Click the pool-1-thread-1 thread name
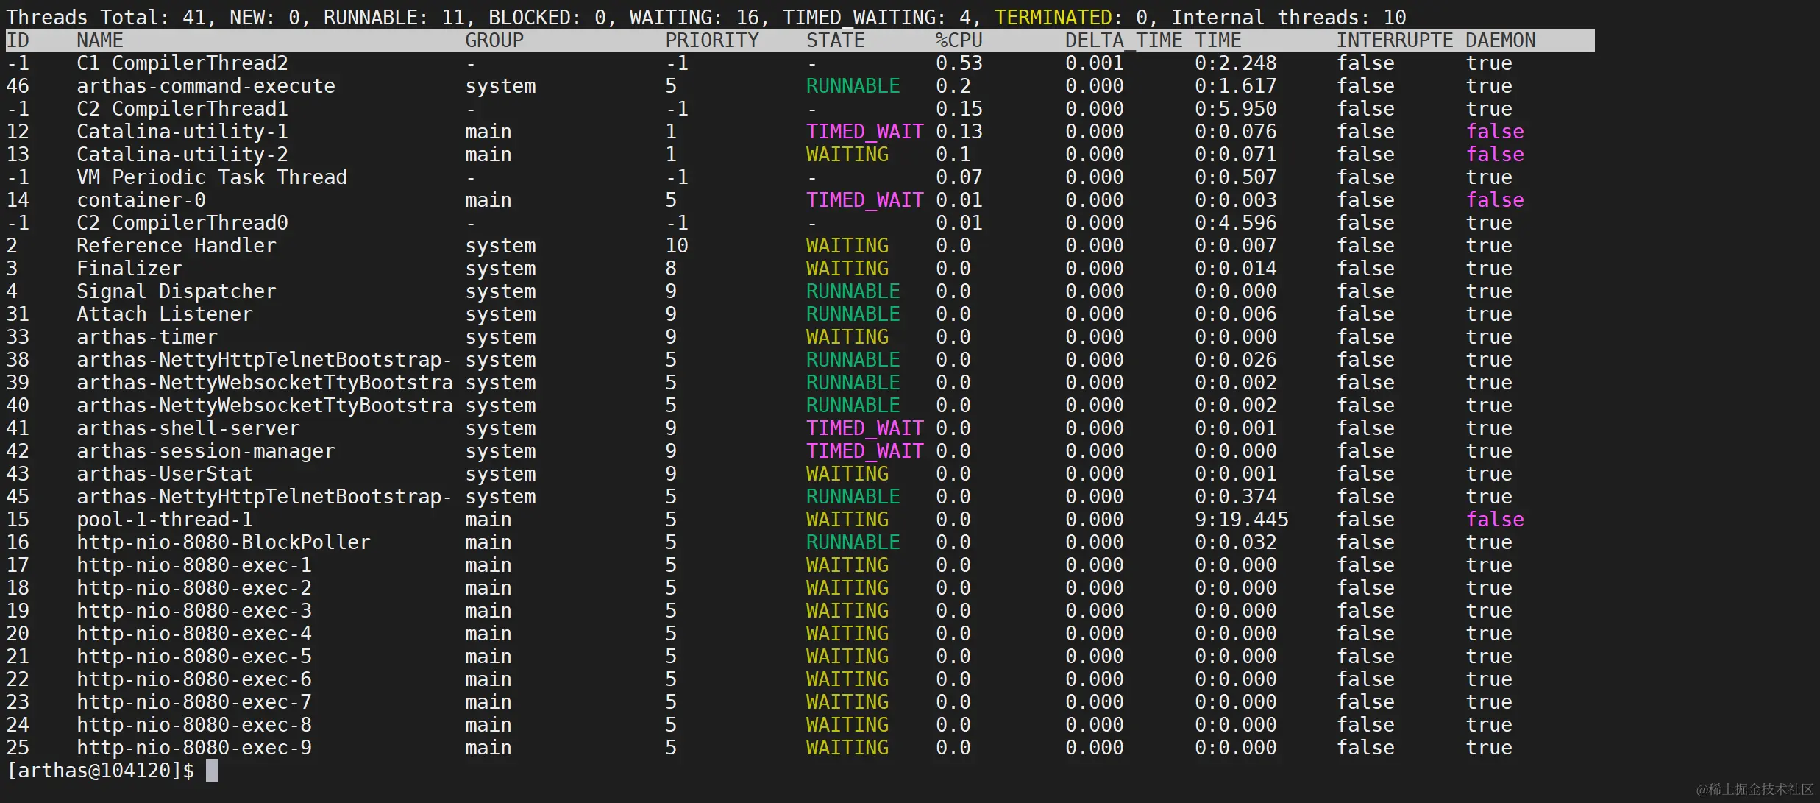Image resolution: width=1820 pixels, height=803 pixels. coord(164,520)
